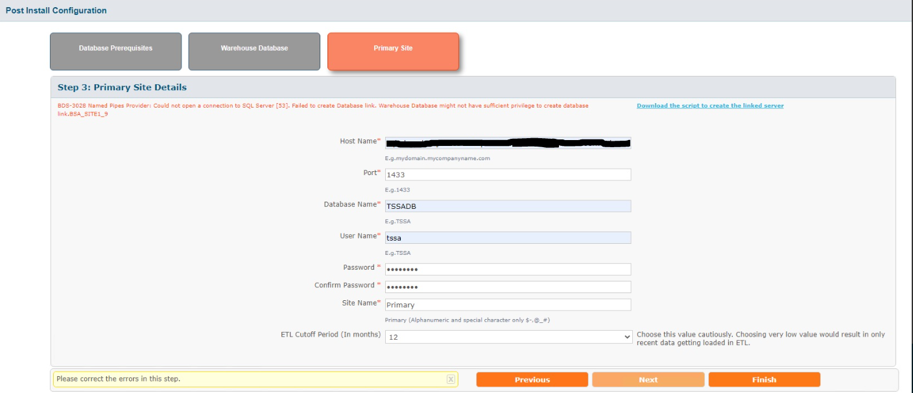
Task: Click the BDS-3028 error message text
Action: pyautogui.click(x=323, y=110)
